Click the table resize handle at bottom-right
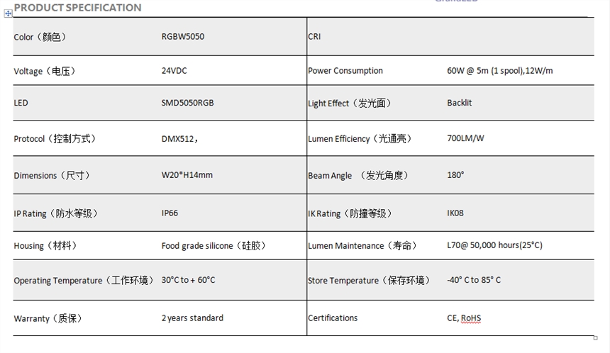The height and width of the screenshot is (353, 610). click(x=595, y=337)
